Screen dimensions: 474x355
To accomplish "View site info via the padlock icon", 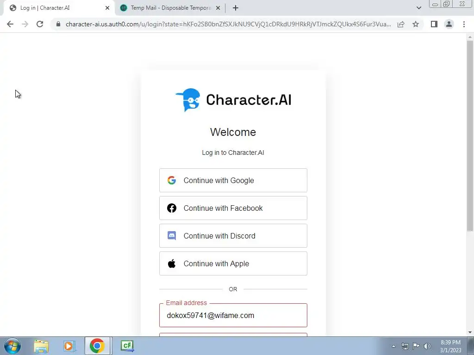I will (58, 24).
